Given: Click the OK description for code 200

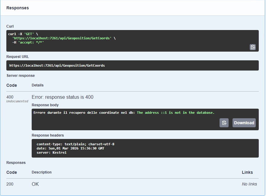Looking at the screenshot, I should [35, 184].
